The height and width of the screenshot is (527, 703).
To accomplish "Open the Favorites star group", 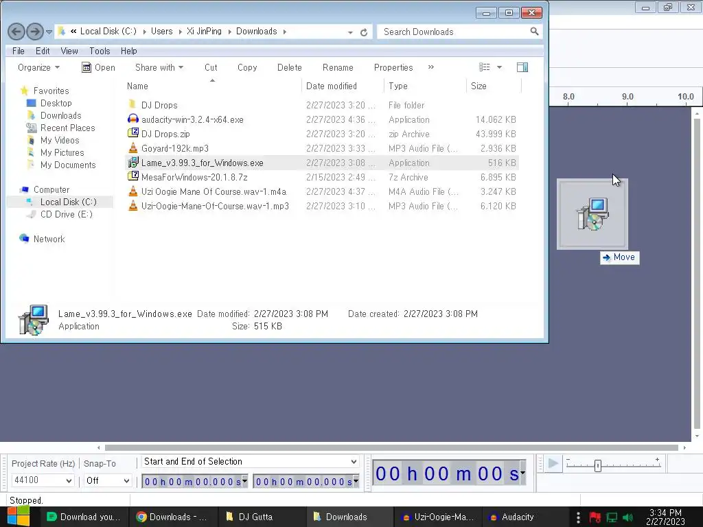I will 25,91.
